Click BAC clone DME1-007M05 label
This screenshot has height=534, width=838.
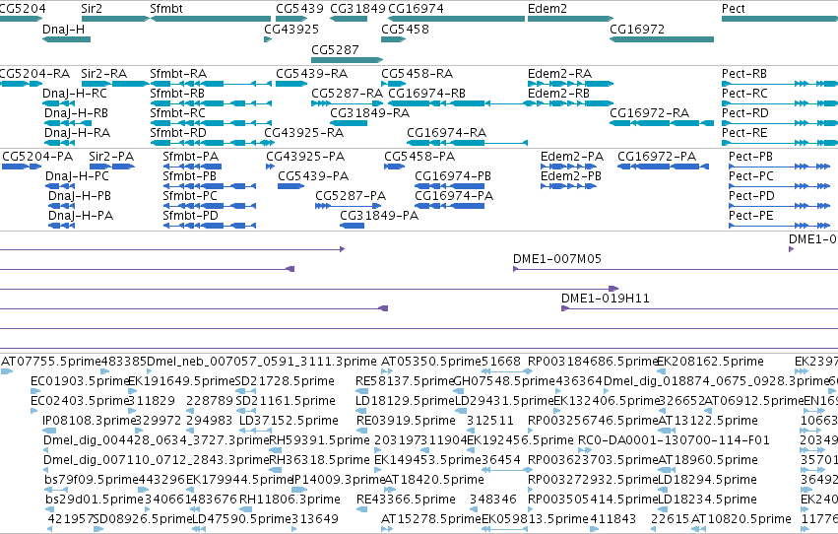[x=557, y=259]
